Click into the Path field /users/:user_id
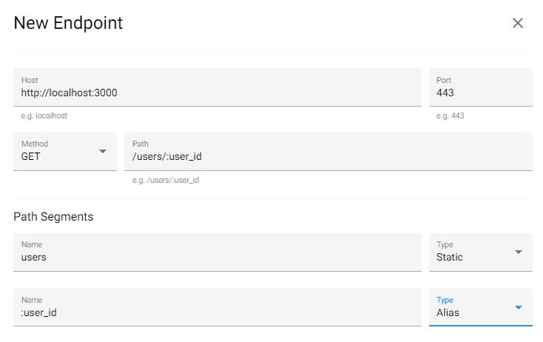This screenshot has height=342, width=543. click(328, 158)
